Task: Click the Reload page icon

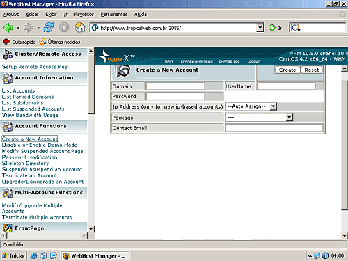Action: [49, 28]
